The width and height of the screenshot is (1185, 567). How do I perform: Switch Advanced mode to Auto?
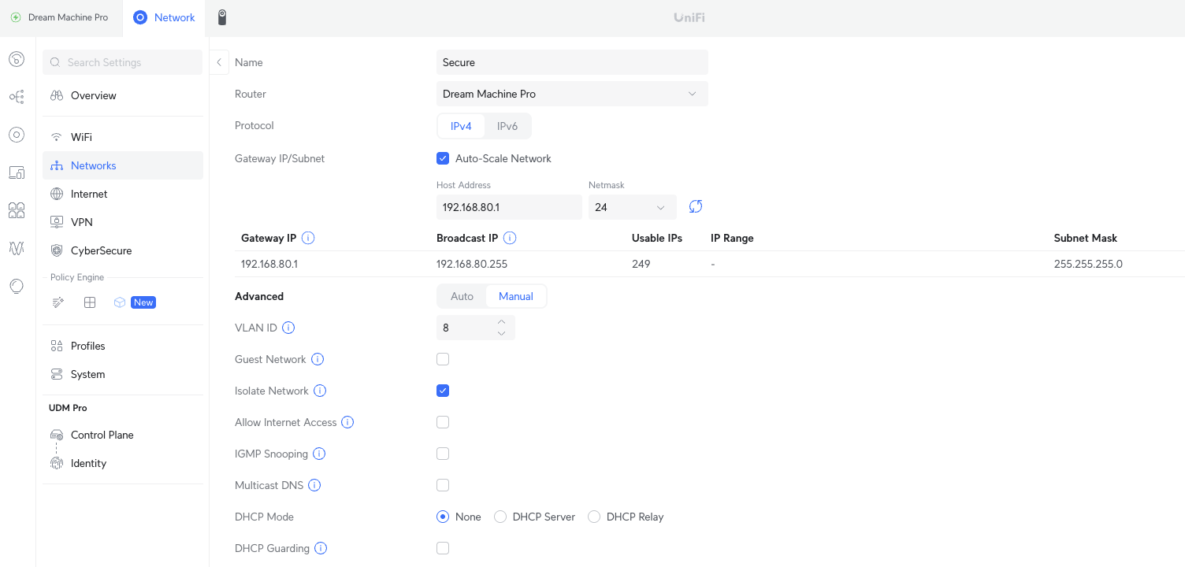click(462, 296)
